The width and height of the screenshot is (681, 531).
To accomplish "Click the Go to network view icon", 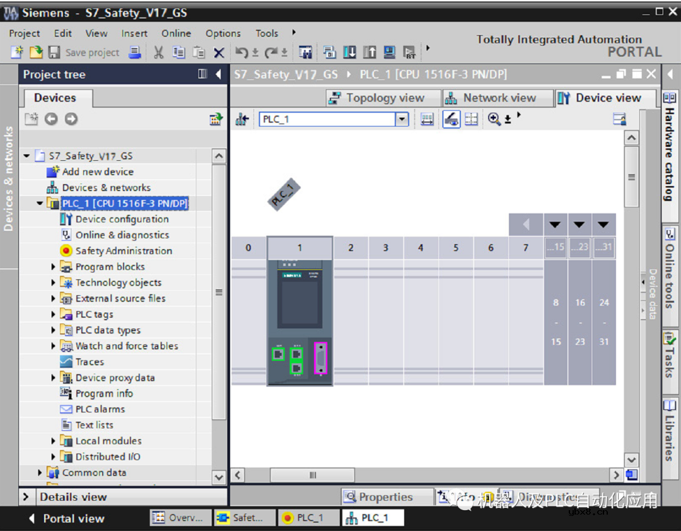I will tap(242, 119).
